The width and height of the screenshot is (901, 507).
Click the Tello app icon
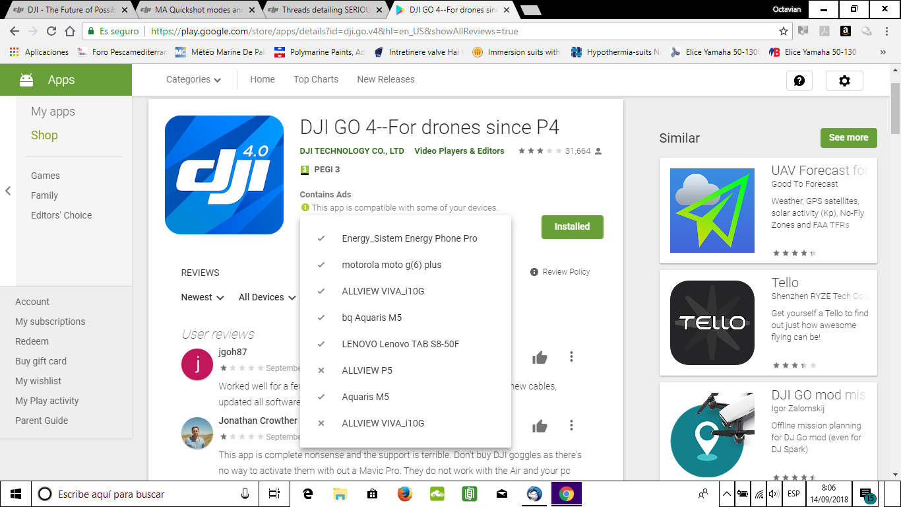click(712, 323)
